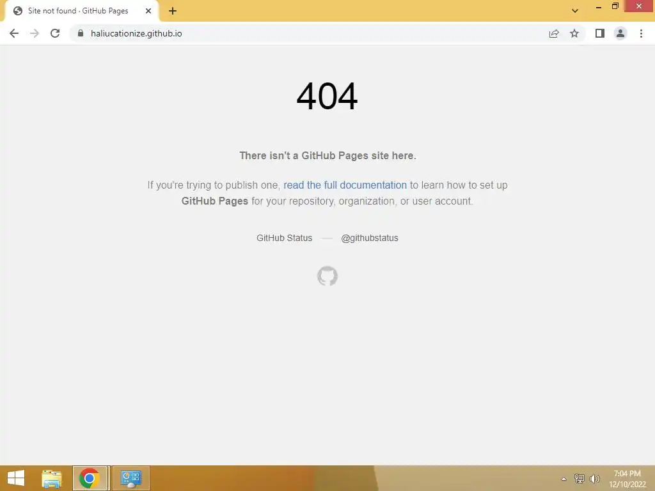The height and width of the screenshot is (491, 655).
Task: Open the @githubstatus link
Action: click(370, 238)
